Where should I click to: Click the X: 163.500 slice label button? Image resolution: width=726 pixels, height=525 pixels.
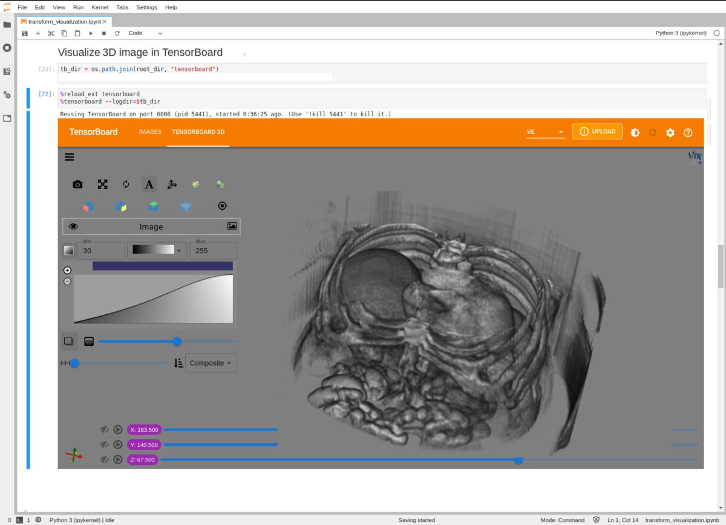coord(144,429)
